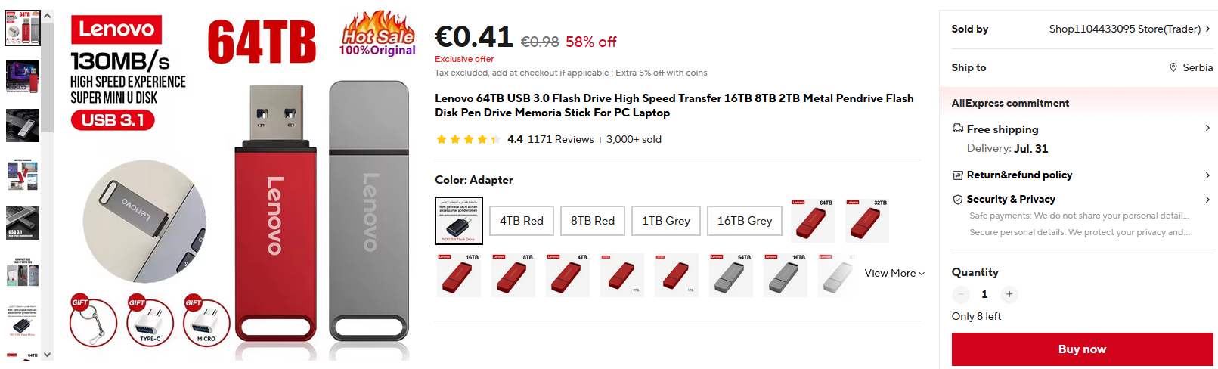This screenshot has width=1218, height=369.
Task: Show the first product thumbnail image
Action: coord(23,28)
